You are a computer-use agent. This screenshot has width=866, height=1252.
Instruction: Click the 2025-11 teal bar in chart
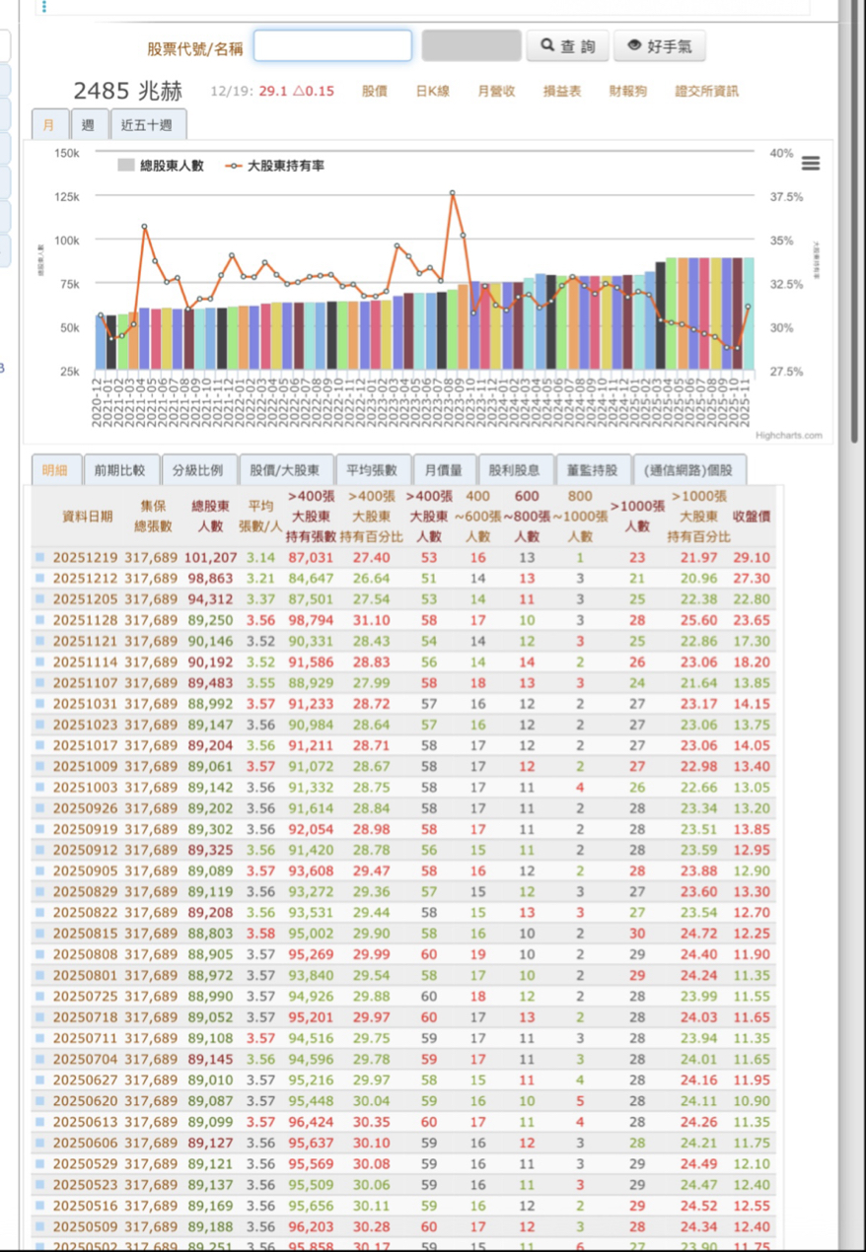(748, 313)
